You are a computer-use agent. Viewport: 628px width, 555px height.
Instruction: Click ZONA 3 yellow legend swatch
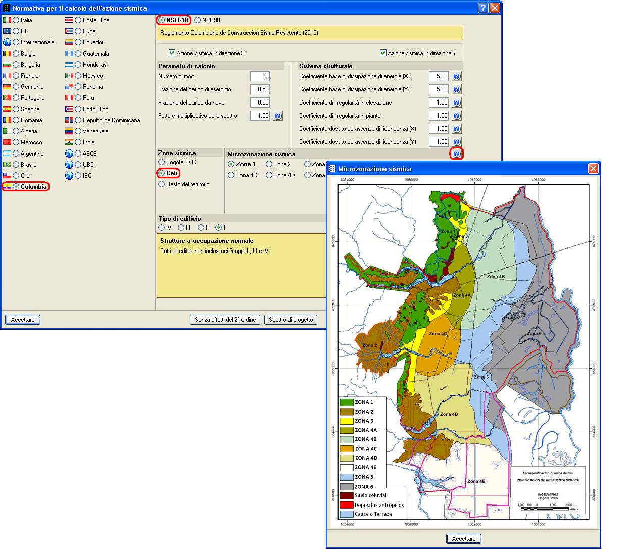pos(347,421)
